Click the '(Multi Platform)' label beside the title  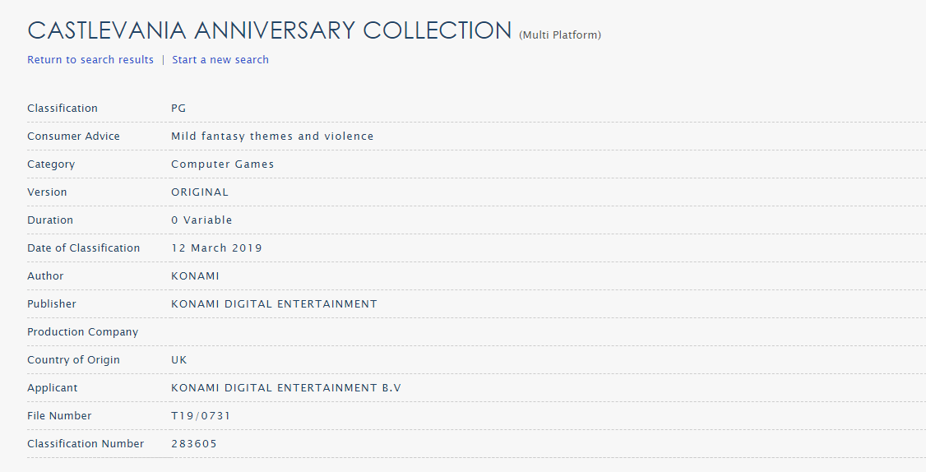click(560, 35)
